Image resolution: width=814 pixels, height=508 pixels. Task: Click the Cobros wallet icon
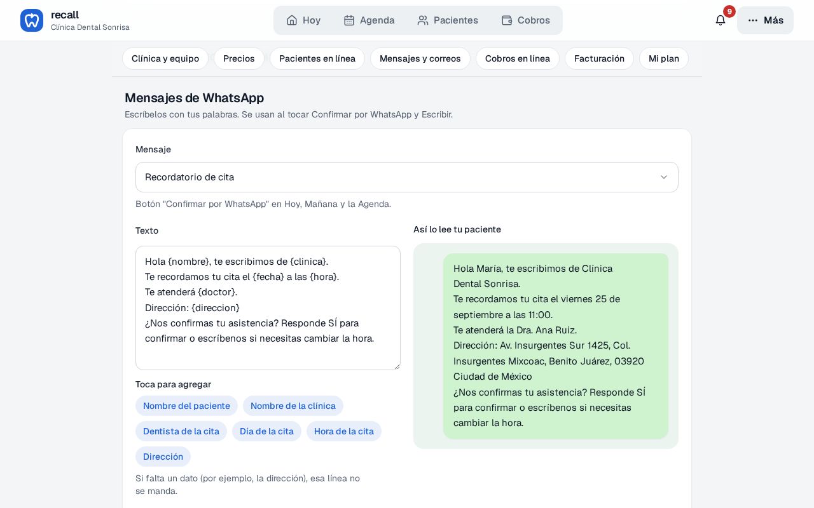click(x=507, y=20)
